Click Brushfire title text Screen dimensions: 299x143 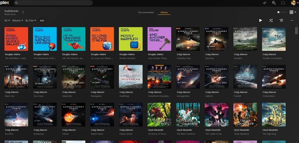10,134
